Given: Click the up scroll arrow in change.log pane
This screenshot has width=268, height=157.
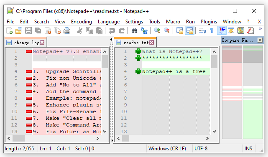Looking at the screenshot, I should tap(105, 52).
